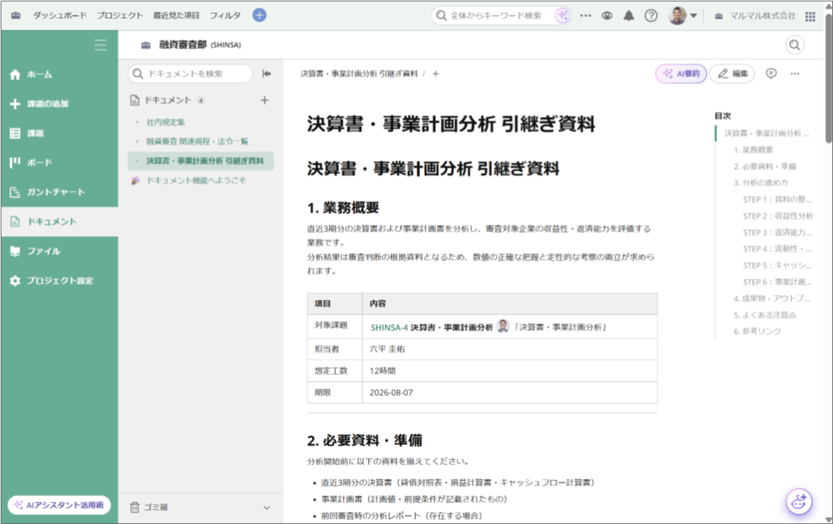Select 課題の追加 in sidebar

click(59, 104)
